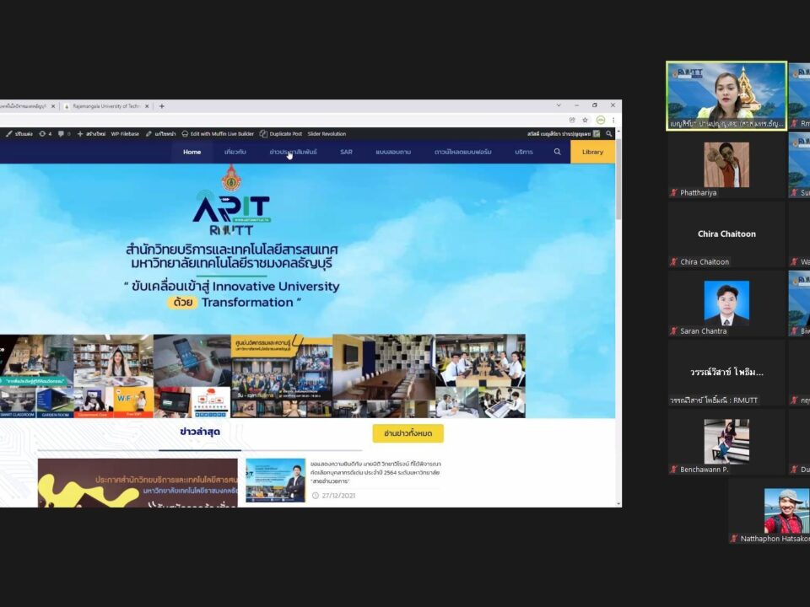Click the อ่านข่าวทั้งหมด yellow button
The width and height of the screenshot is (810, 607).
408,433
